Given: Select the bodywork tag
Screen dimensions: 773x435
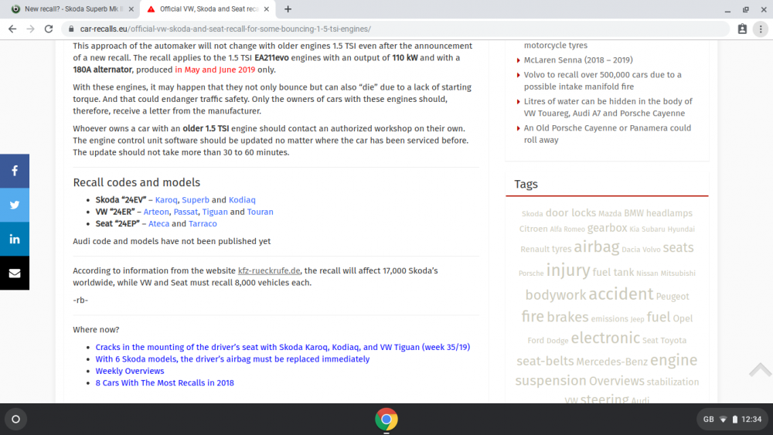Looking at the screenshot, I should (556, 295).
